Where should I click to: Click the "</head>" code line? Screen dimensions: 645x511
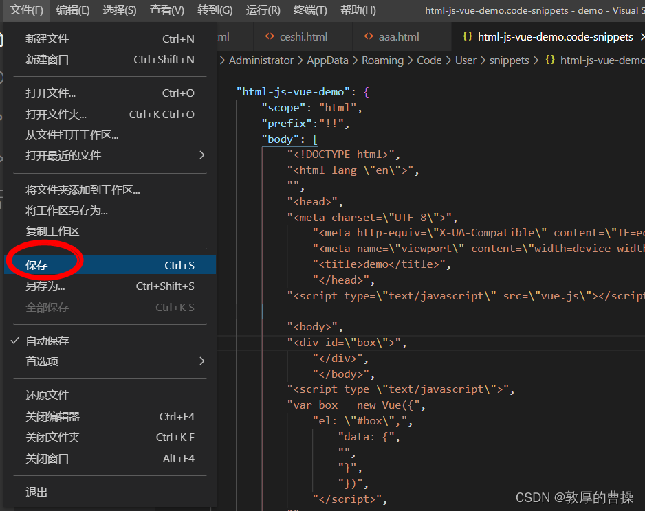click(344, 280)
